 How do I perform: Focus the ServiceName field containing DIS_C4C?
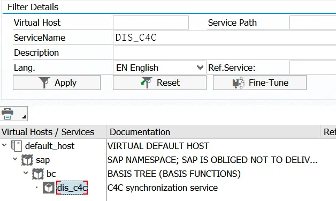pos(224,38)
